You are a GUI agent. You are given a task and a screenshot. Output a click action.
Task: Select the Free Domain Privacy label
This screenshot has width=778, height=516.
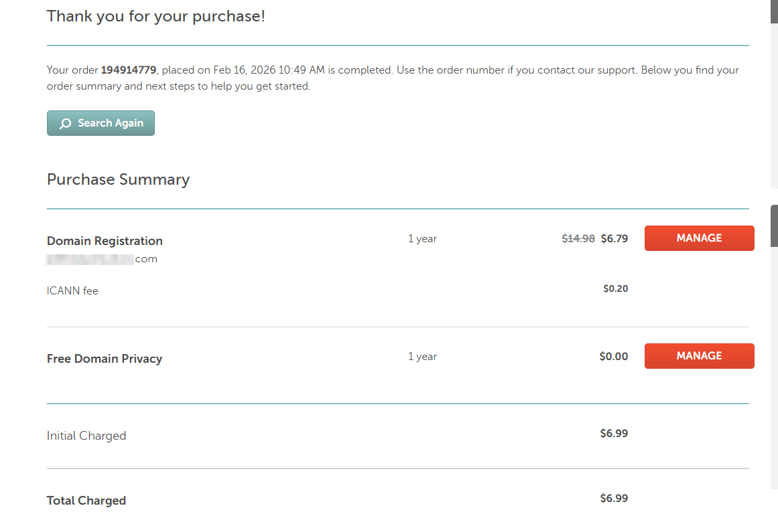point(105,358)
